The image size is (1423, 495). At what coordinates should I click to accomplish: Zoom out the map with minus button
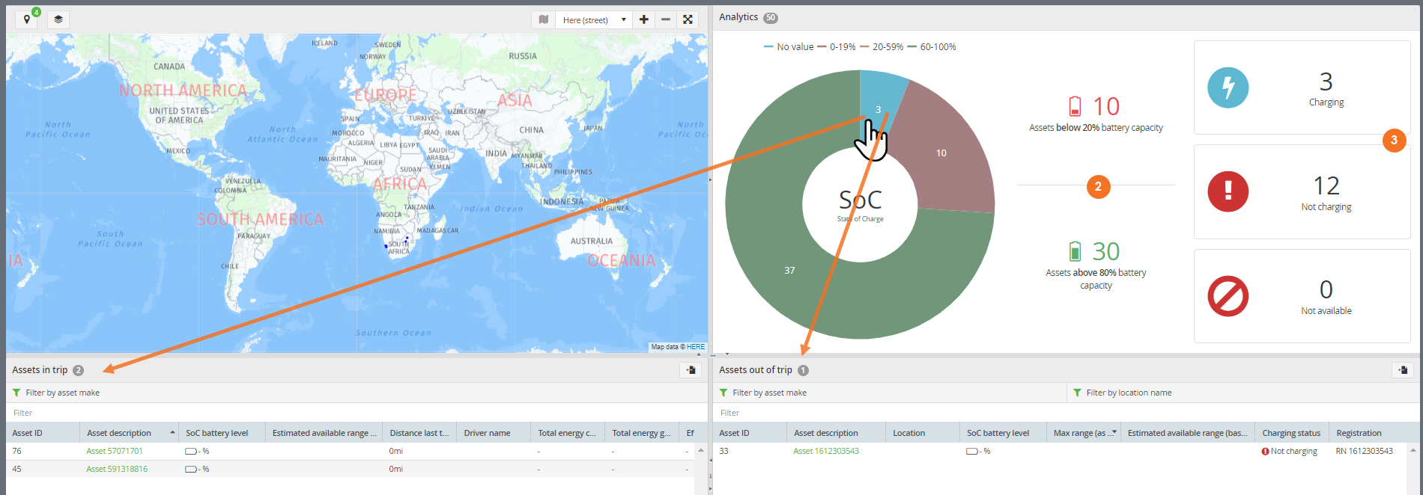point(666,19)
